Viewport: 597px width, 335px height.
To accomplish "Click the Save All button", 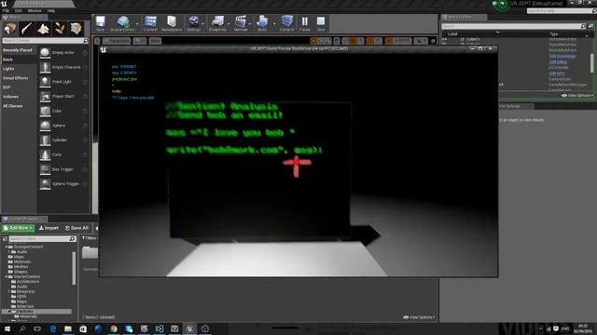I will tap(76, 228).
